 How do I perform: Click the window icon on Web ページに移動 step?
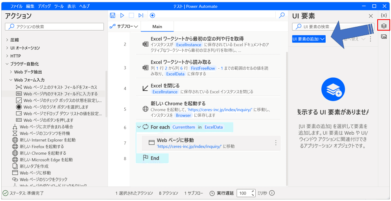point(151,143)
